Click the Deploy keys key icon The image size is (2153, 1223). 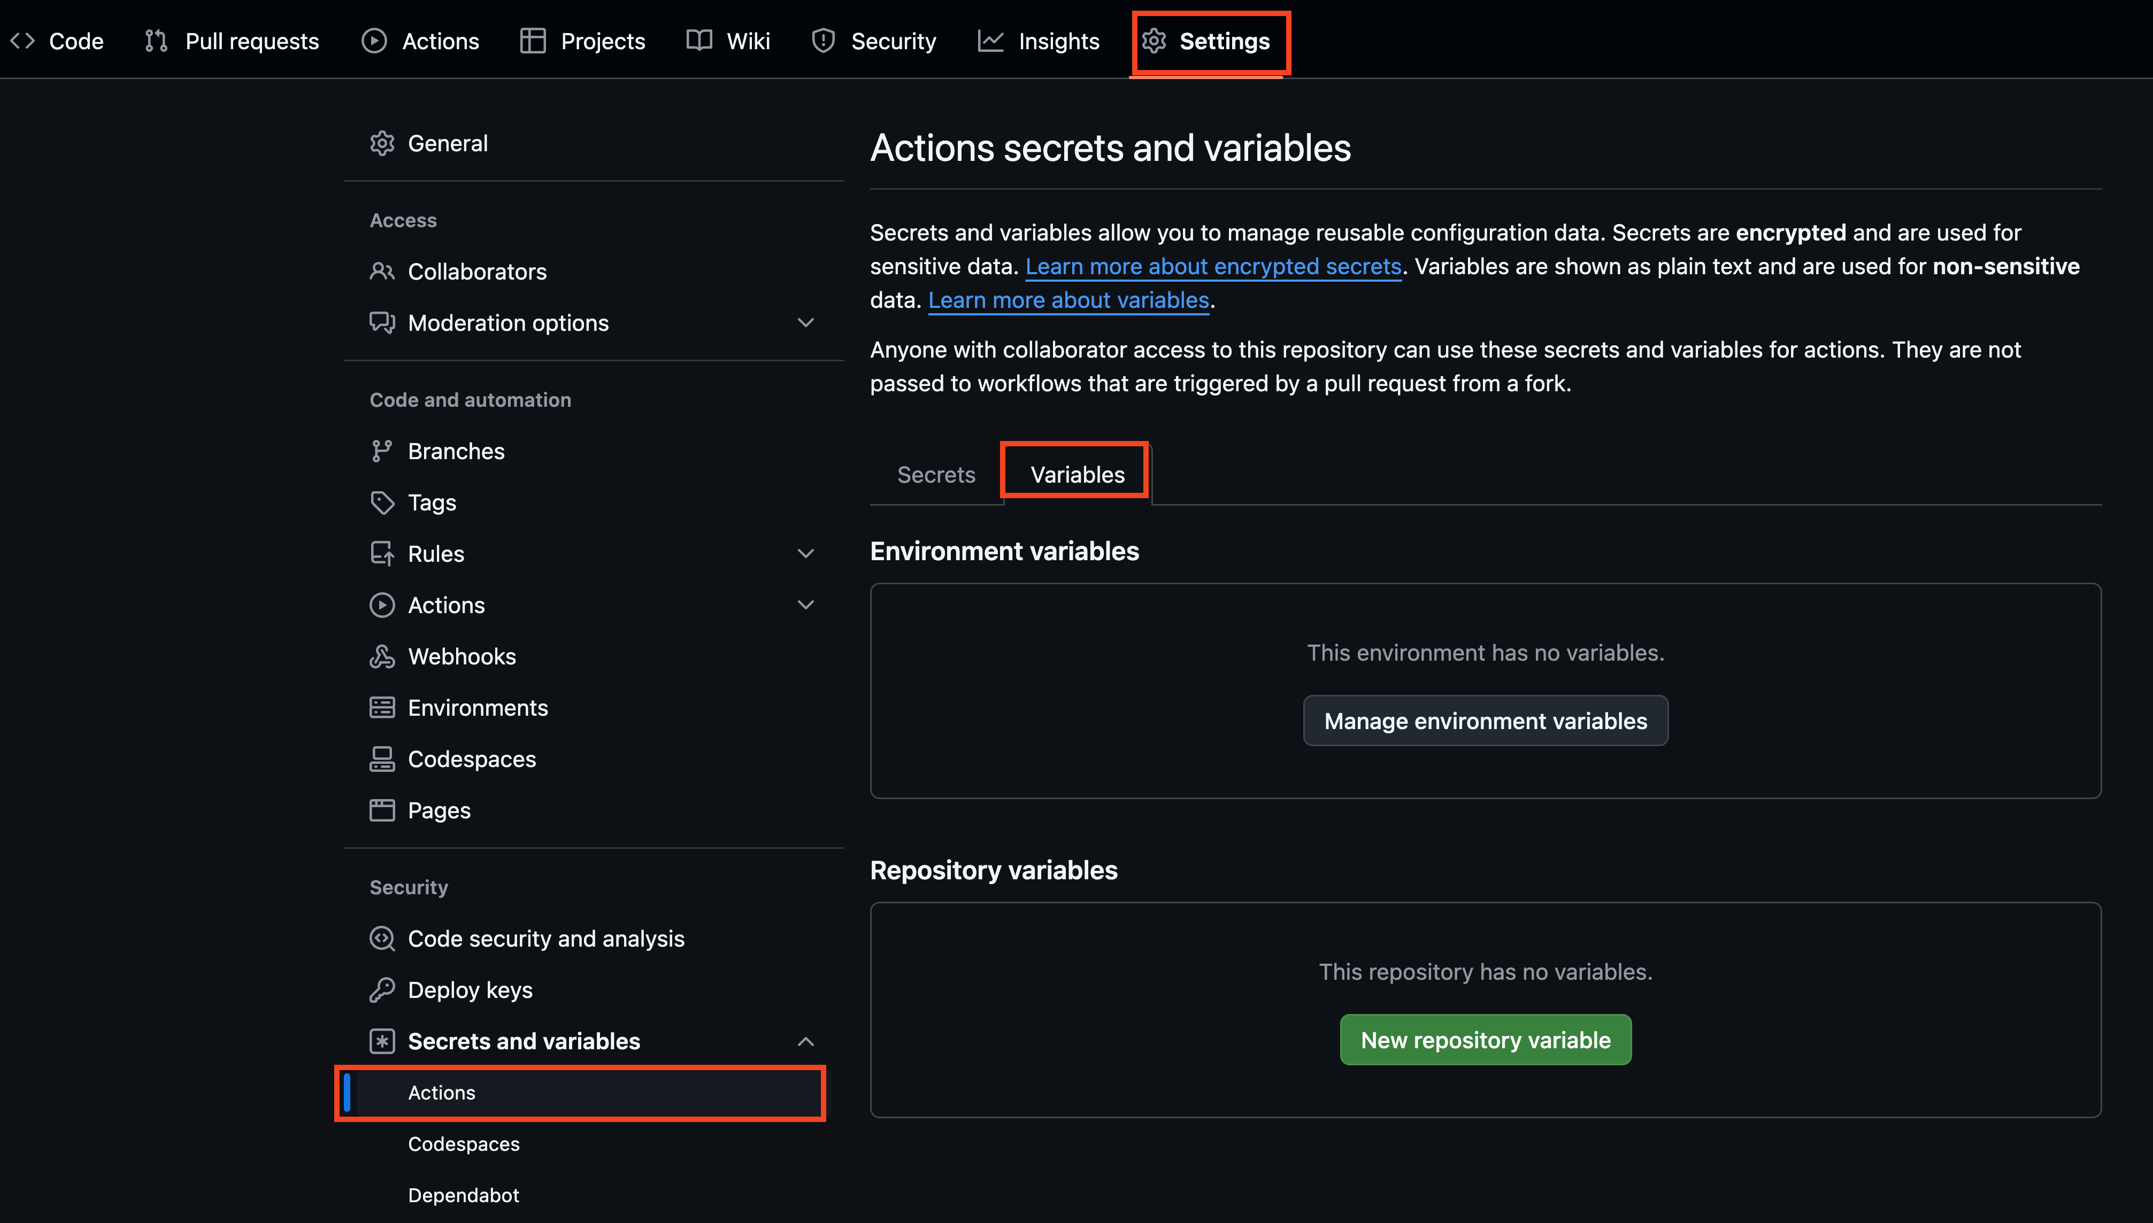(x=381, y=989)
